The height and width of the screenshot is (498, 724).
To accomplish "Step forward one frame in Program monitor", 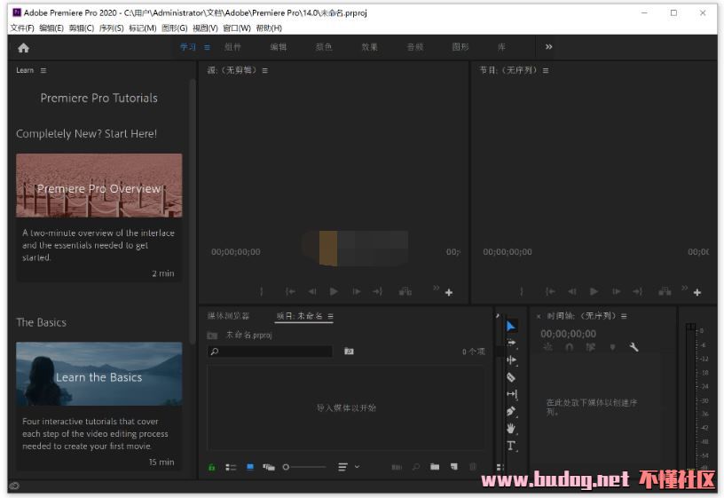I will point(617,291).
